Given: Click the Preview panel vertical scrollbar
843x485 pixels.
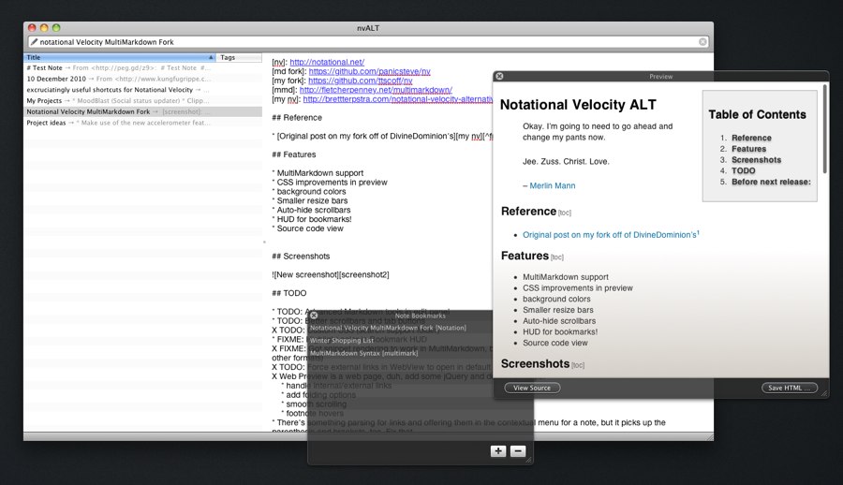Looking at the screenshot, I should tap(824, 131).
